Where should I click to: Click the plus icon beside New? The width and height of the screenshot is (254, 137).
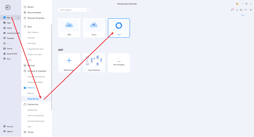coord(18,18)
